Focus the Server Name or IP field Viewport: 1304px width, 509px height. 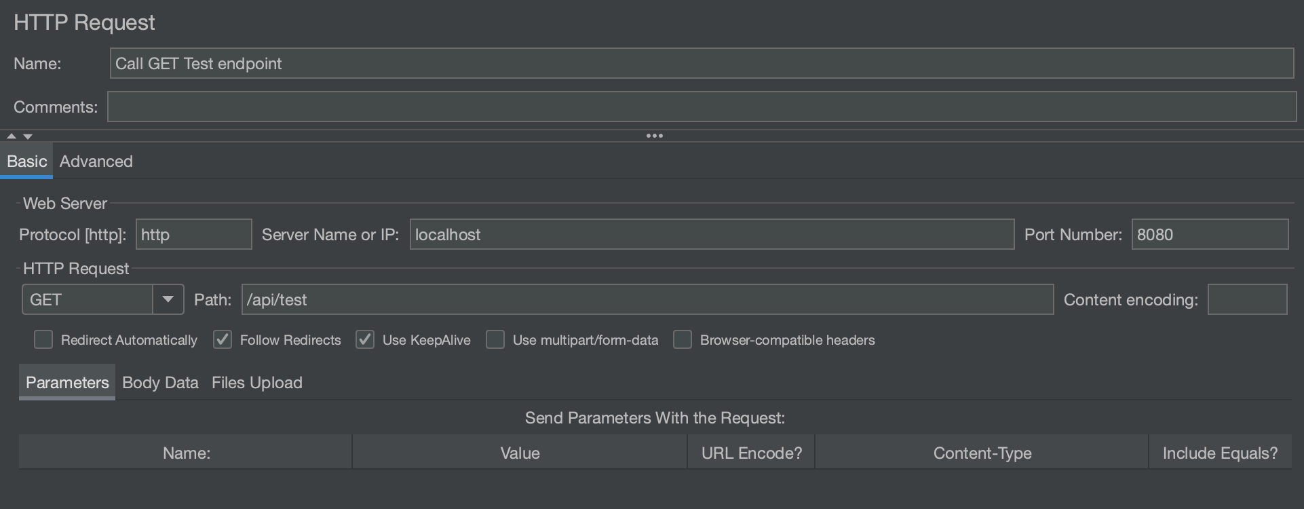(712, 234)
